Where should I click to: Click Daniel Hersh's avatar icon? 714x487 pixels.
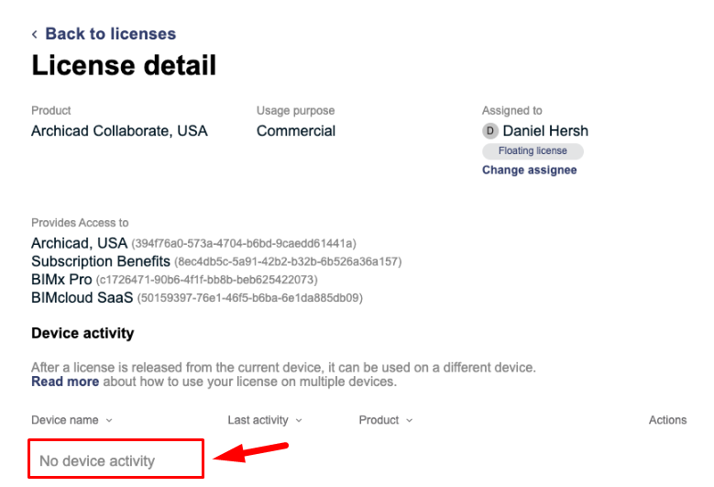(x=490, y=131)
